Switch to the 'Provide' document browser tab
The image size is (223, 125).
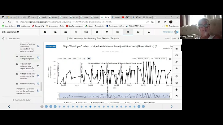[x=33, y=17]
